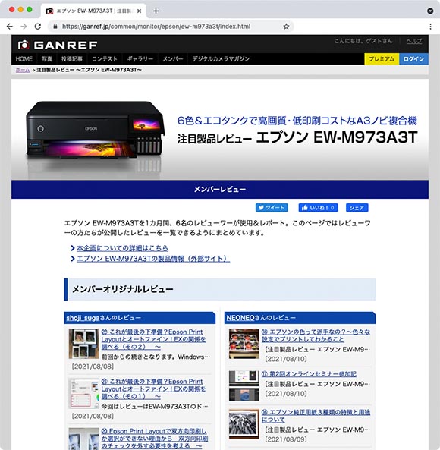The image size is (440, 450).
Task: Close the エプソン EW-M973A3T browser tab
Action: tap(139, 11)
